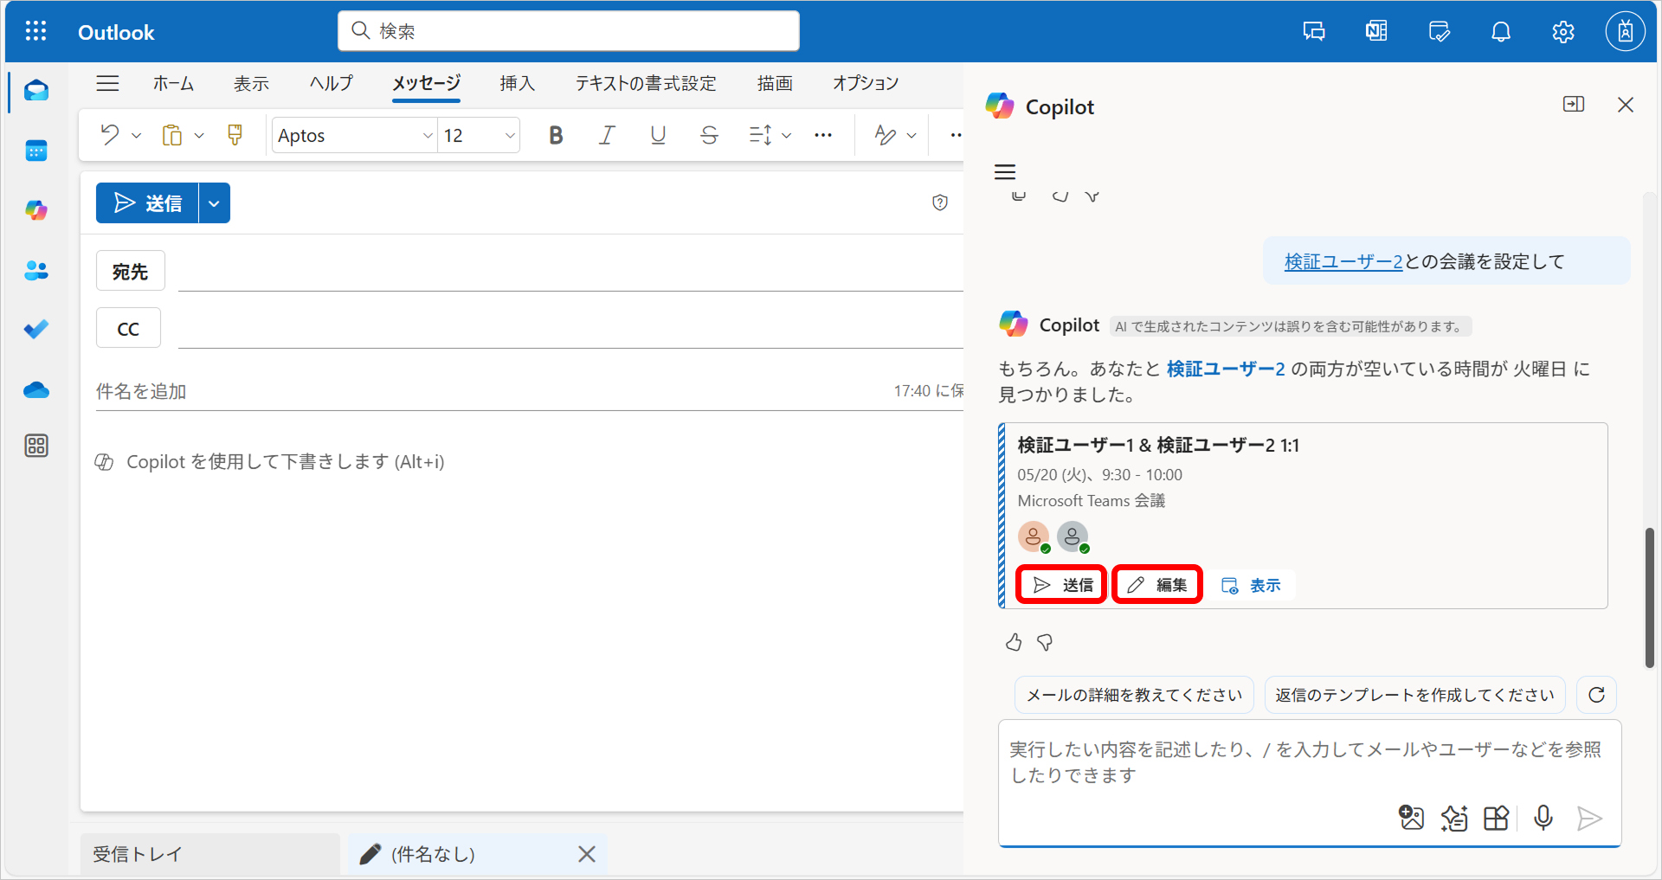Open OneDrive cloud icon in the sidebar
This screenshot has width=1662, height=880.
[36, 390]
